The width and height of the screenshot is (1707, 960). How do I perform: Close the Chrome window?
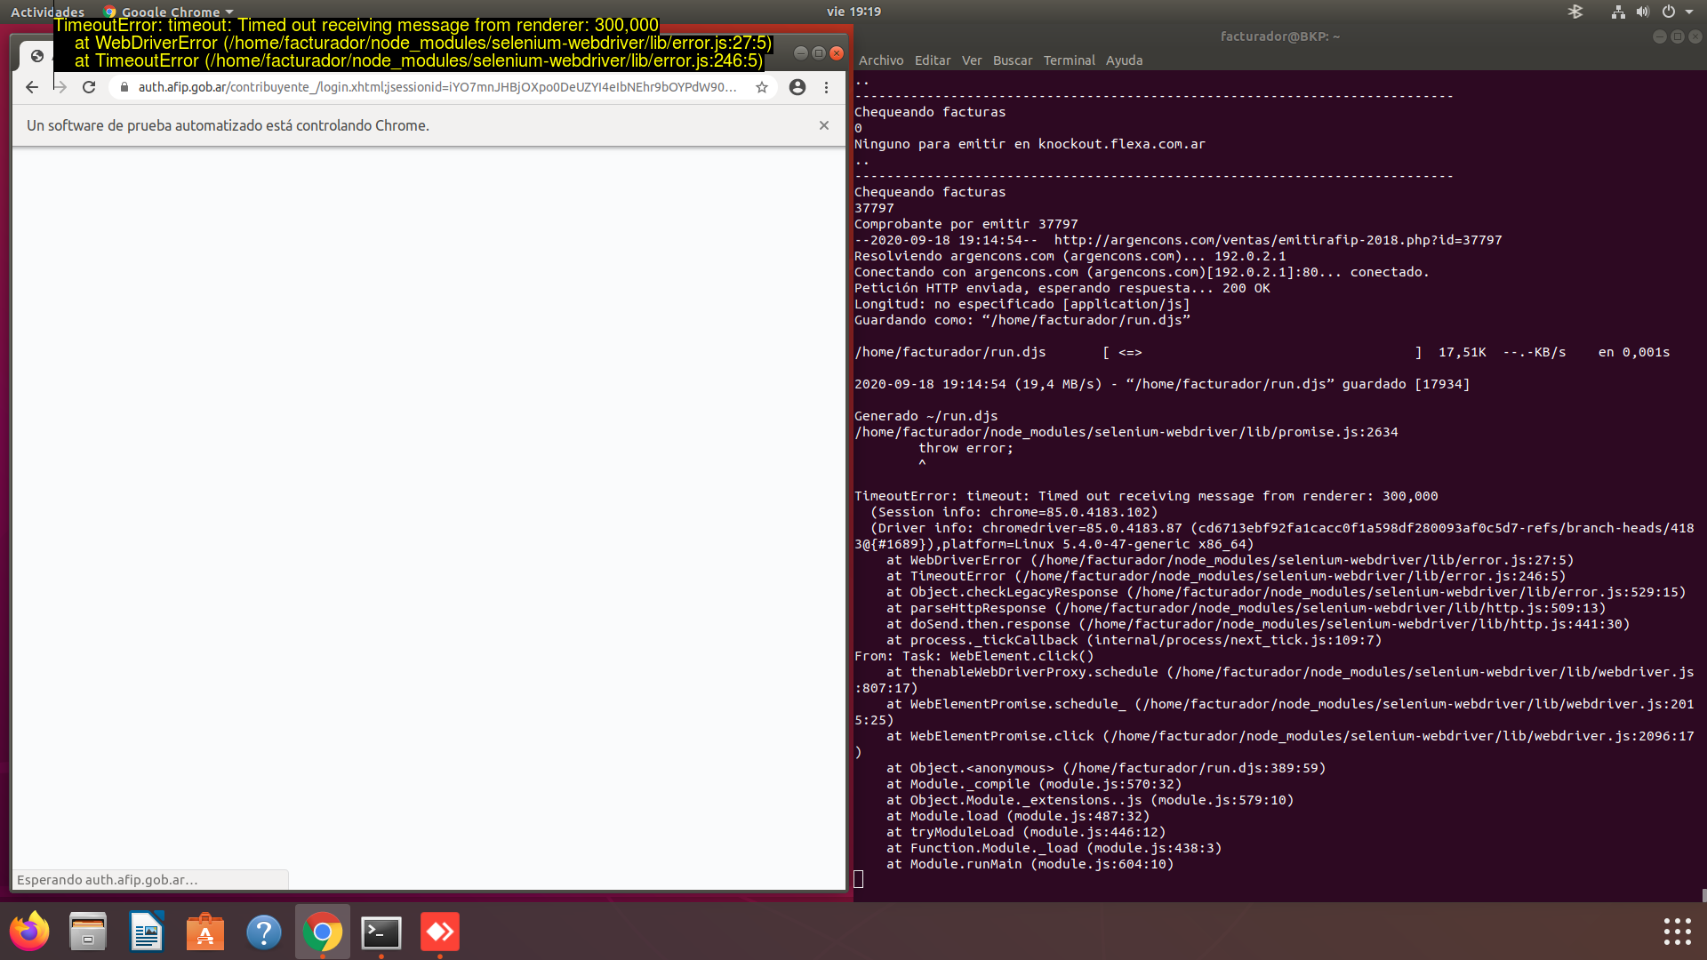[837, 53]
